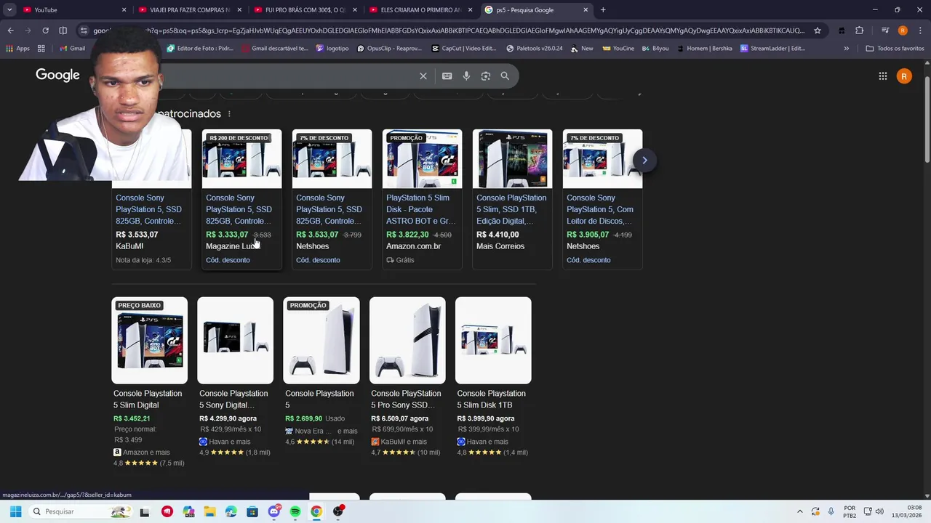931x523 pixels.
Task: Open the Windows Start menu
Action: click(15, 511)
